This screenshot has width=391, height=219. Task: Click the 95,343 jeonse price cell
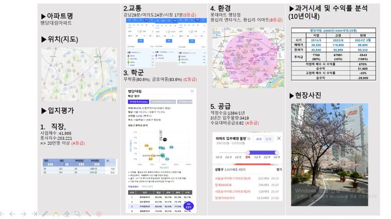pos(362,50)
